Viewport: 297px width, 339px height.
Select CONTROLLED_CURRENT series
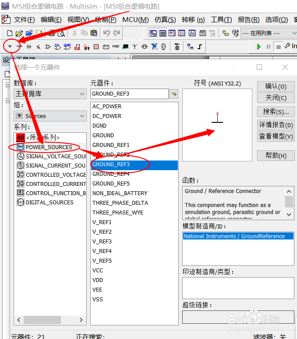point(51,184)
